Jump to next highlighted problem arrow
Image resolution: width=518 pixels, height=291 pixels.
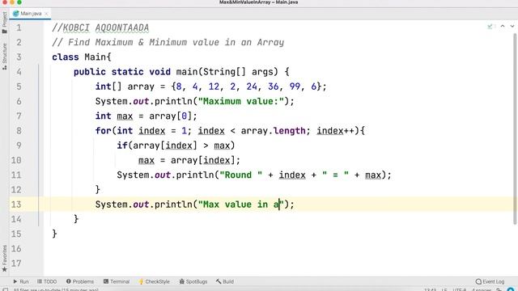tap(512, 26)
